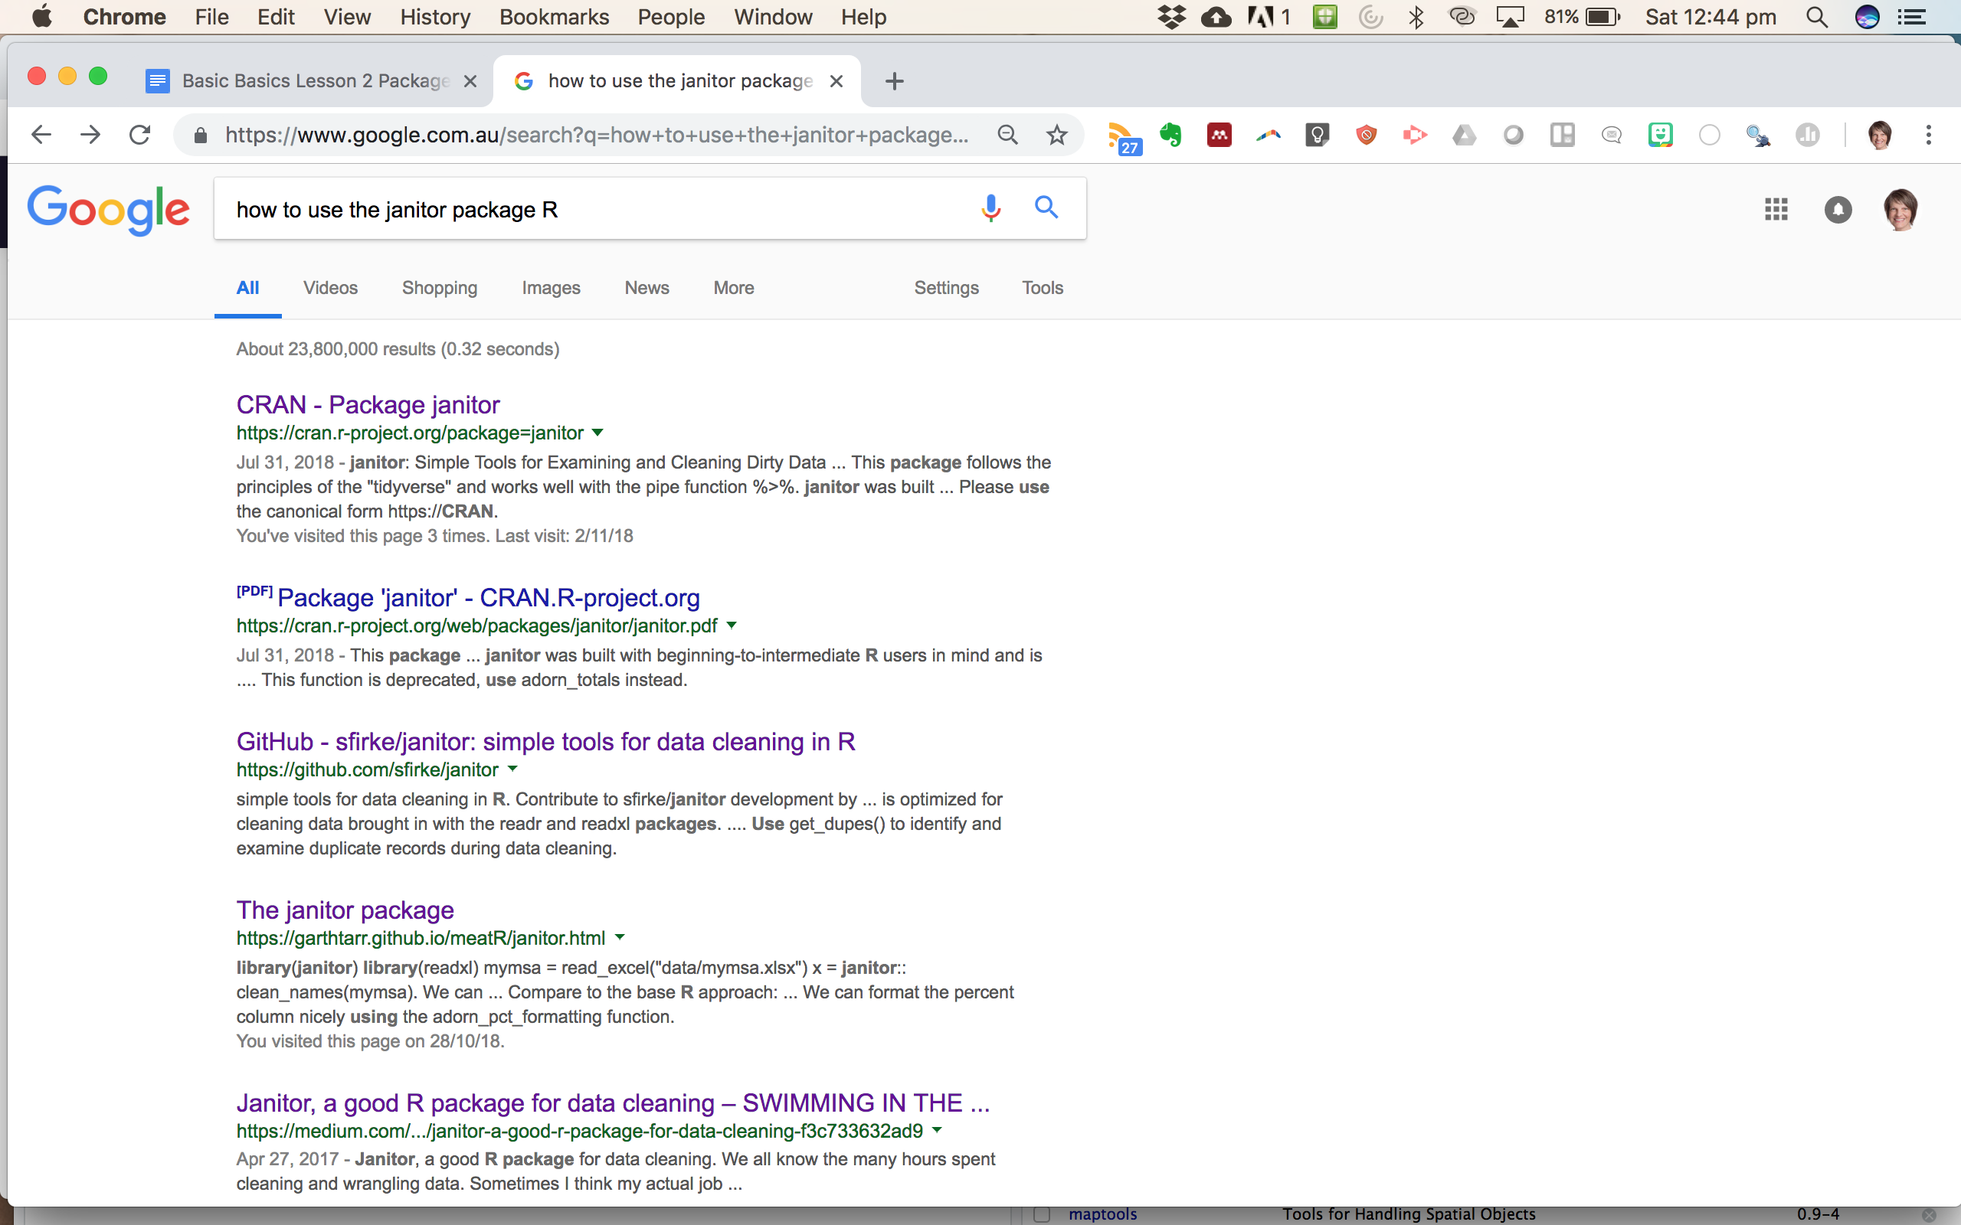
Task: Switch to the Images results tab
Action: coord(551,288)
